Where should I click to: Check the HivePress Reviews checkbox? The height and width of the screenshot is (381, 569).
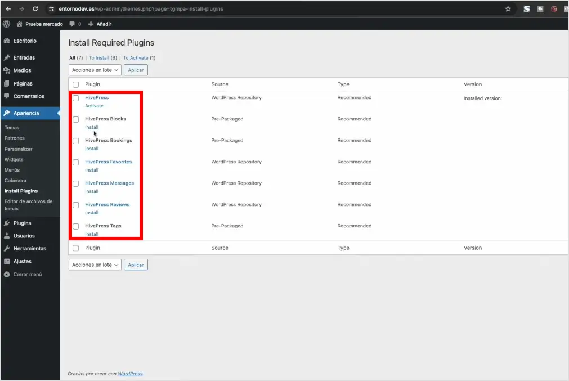tap(75, 205)
